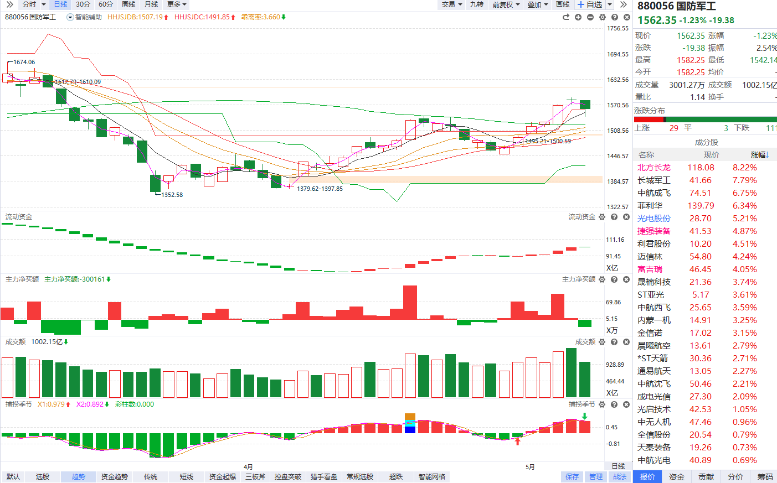The height and width of the screenshot is (483, 777).
Task: Open settings gear for 流动资金 indicator panel
Action: point(602,217)
